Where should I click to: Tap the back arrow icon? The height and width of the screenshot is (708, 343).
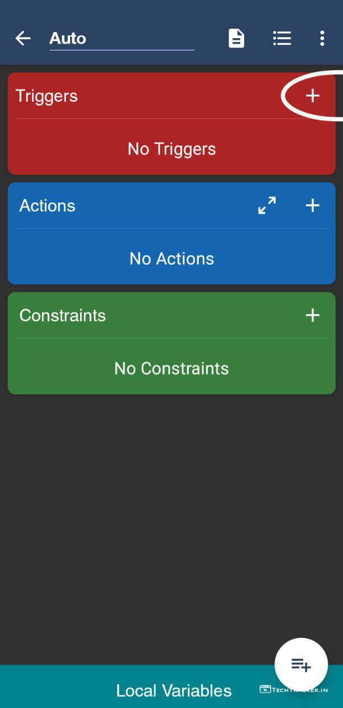23,38
